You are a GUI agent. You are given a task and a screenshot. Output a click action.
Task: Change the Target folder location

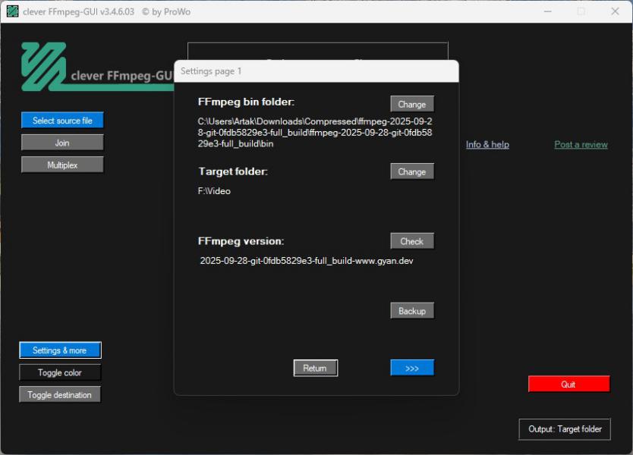412,171
